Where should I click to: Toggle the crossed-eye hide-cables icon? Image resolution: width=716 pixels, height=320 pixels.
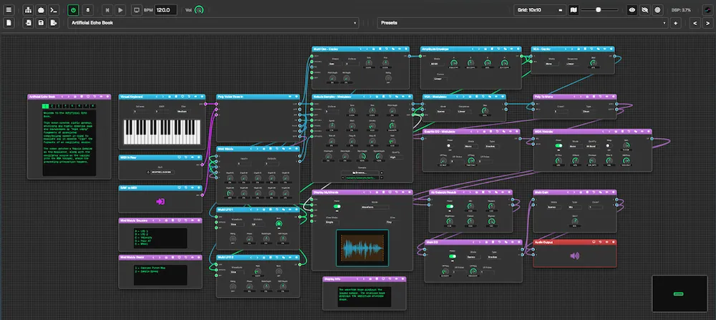coord(645,9)
